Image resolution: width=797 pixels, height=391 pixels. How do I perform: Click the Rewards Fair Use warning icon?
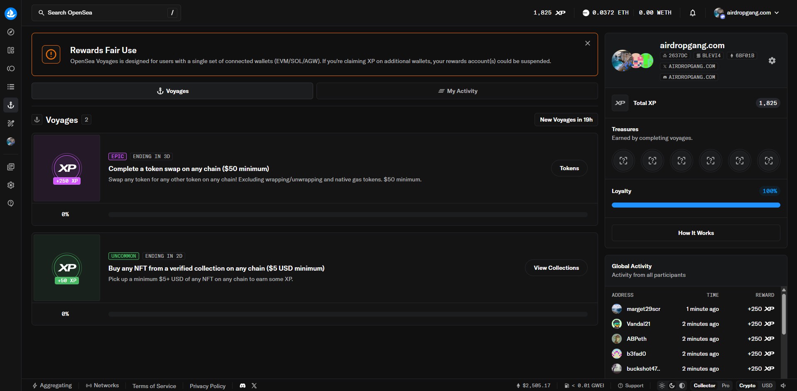51,54
